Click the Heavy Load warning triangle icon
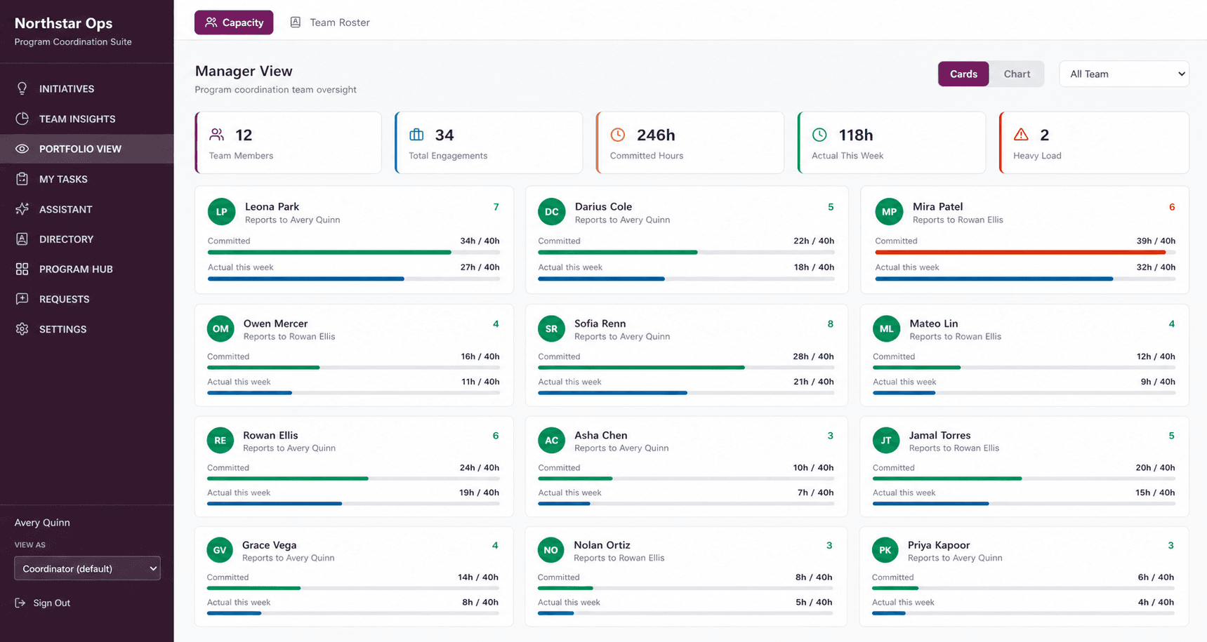The height and width of the screenshot is (642, 1207). pyautogui.click(x=1021, y=134)
